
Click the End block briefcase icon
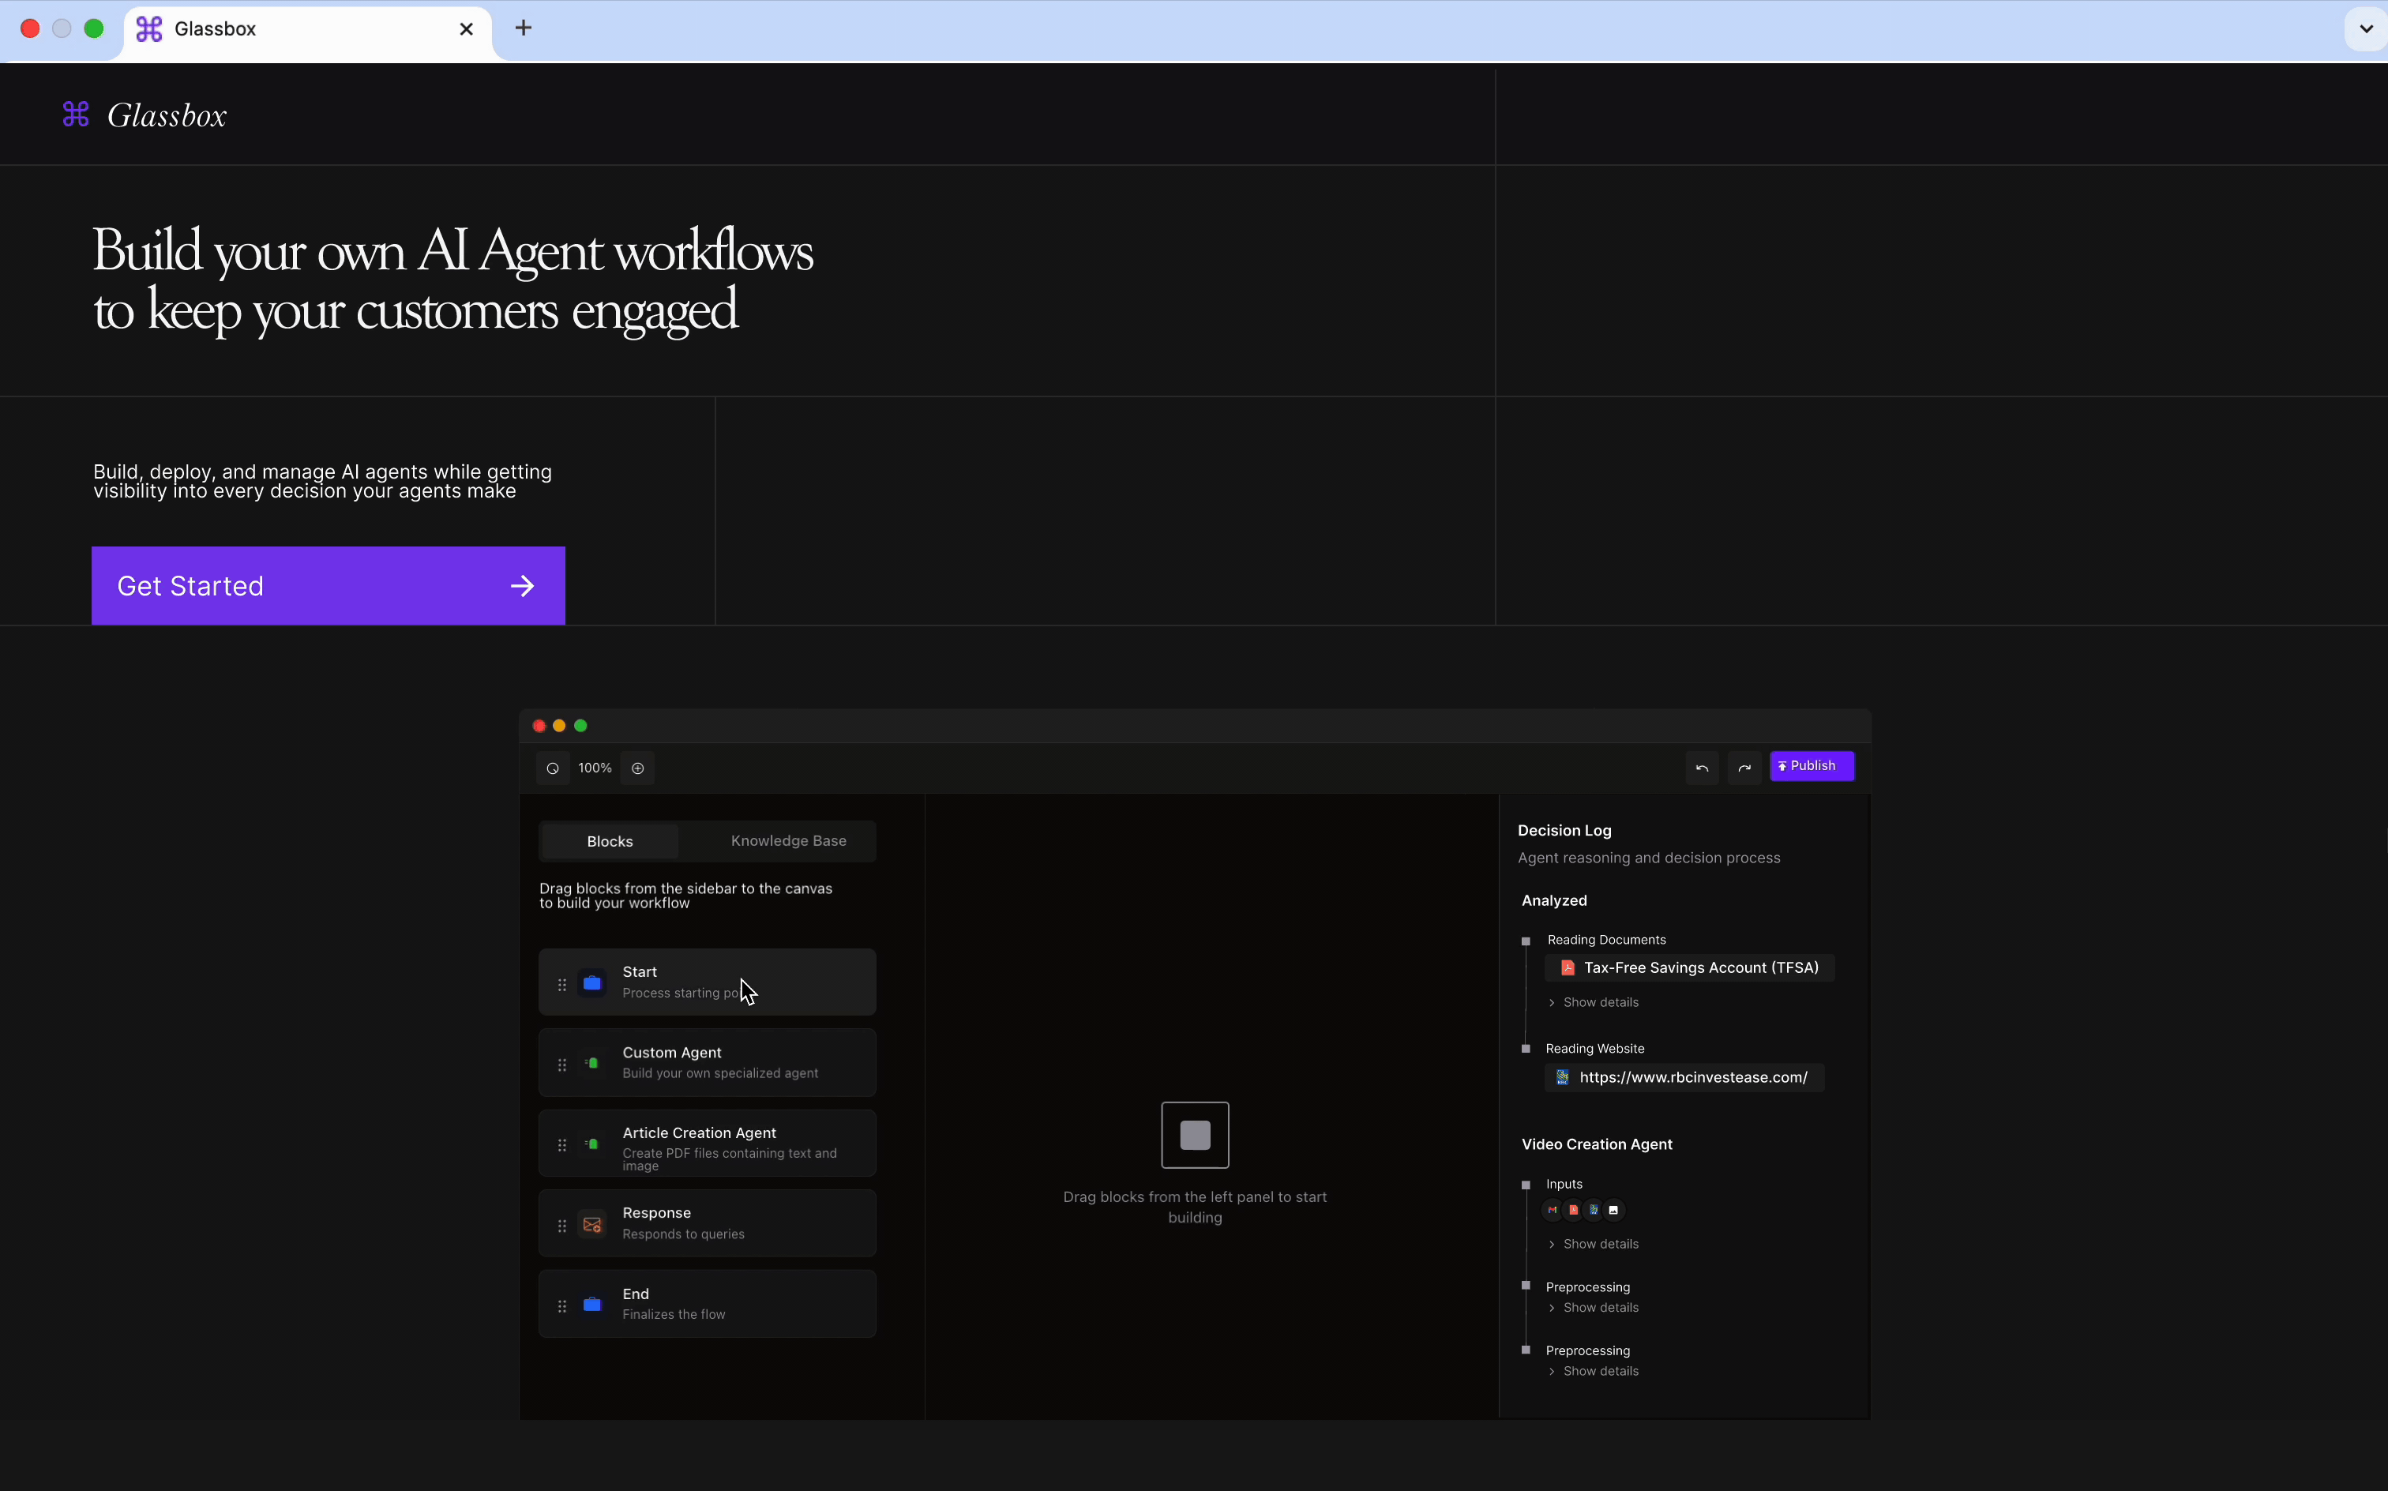pos(592,1305)
